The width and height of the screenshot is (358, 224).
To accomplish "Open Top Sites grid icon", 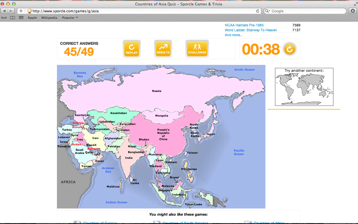I will pos(21,18).
